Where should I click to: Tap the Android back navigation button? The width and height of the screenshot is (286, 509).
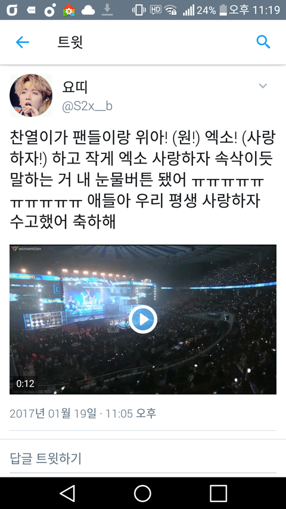(x=68, y=493)
